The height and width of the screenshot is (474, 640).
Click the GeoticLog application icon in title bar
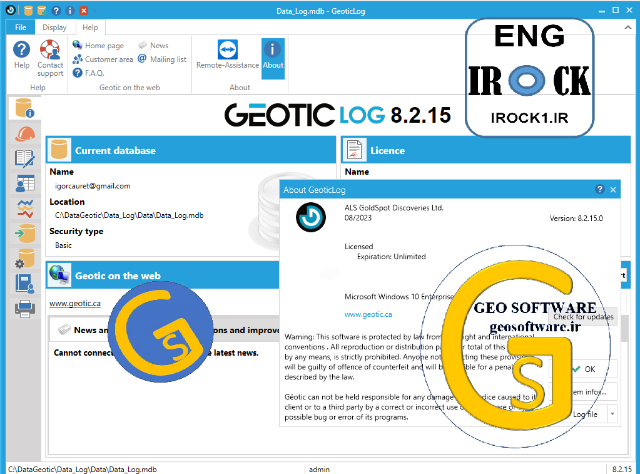click(11, 10)
